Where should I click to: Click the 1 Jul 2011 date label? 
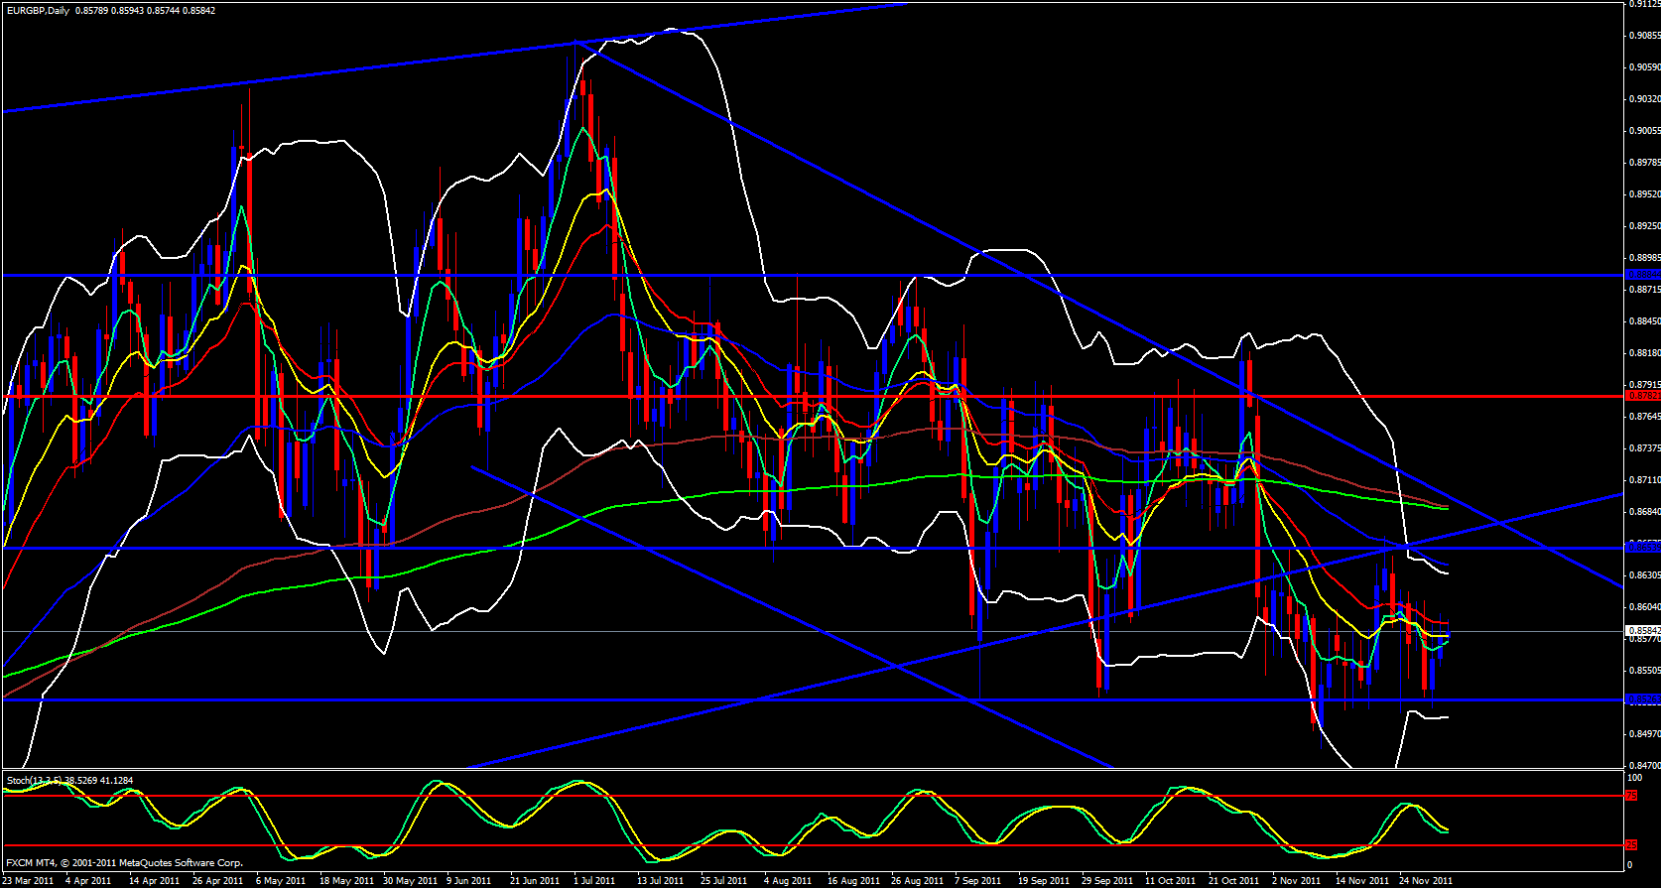point(593,880)
